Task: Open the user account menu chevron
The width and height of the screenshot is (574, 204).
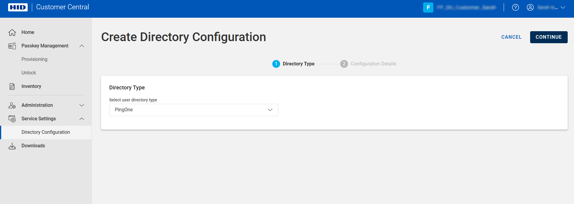Action: tap(563, 7)
